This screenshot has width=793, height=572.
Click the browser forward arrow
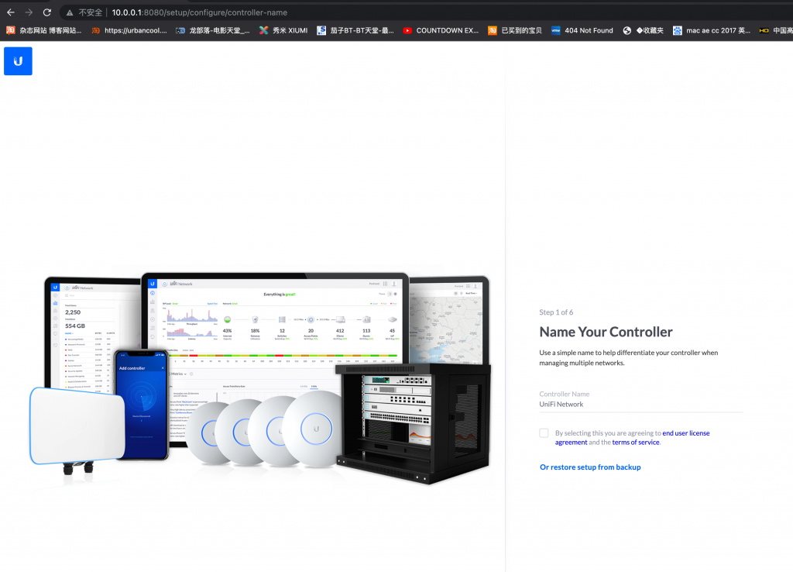[x=29, y=12]
